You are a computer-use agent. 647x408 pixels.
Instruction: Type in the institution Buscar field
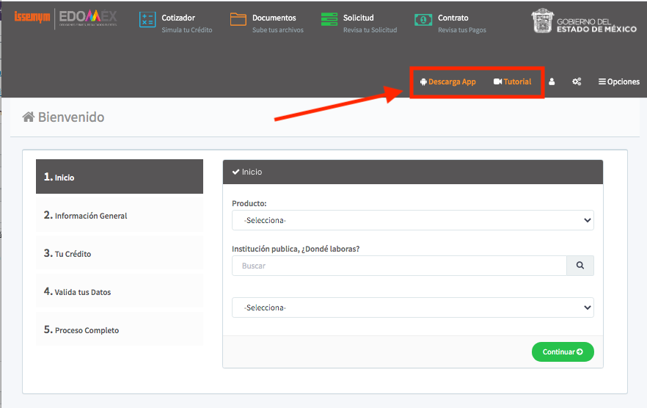[x=399, y=266]
